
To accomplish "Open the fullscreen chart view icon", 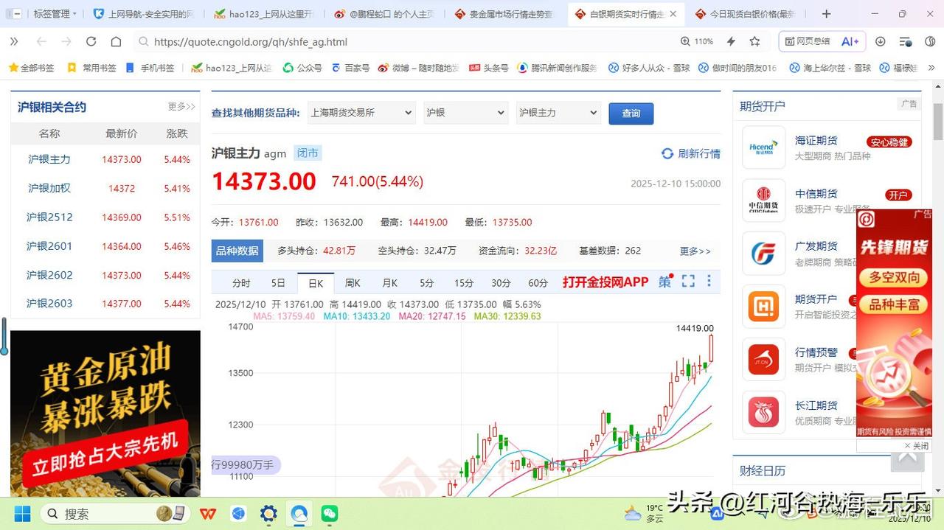I will point(687,282).
